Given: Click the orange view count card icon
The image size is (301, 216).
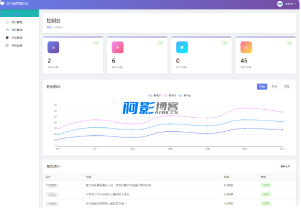Looking at the screenshot, I should pos(246,47).
